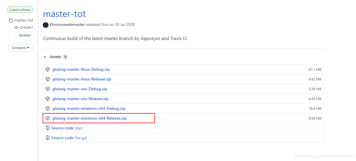
Task: Click the commit icon next to 159b057
Action: coord(16,28)
